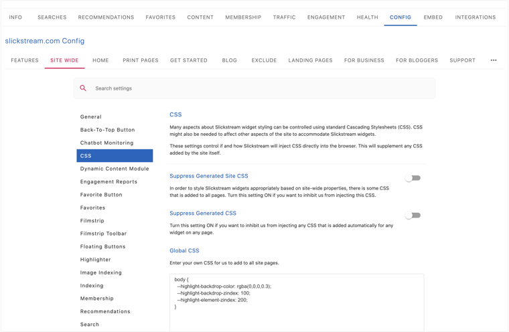The width and height of the screenshot is (509, 332).
Task: Select Chatbot Monitoring in sidebar
Action: (x=107, y=143)
